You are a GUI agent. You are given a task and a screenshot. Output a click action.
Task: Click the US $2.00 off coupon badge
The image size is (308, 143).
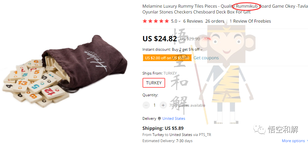pos(167,58)
